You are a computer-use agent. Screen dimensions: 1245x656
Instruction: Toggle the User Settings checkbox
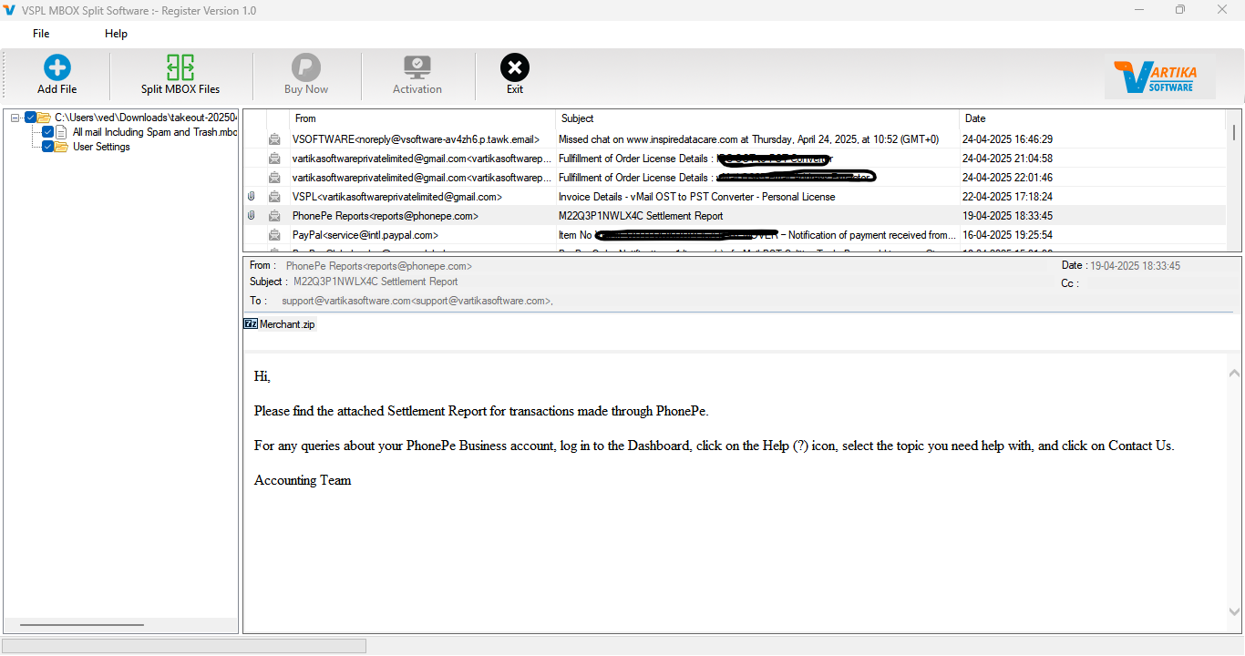(47, 147)
